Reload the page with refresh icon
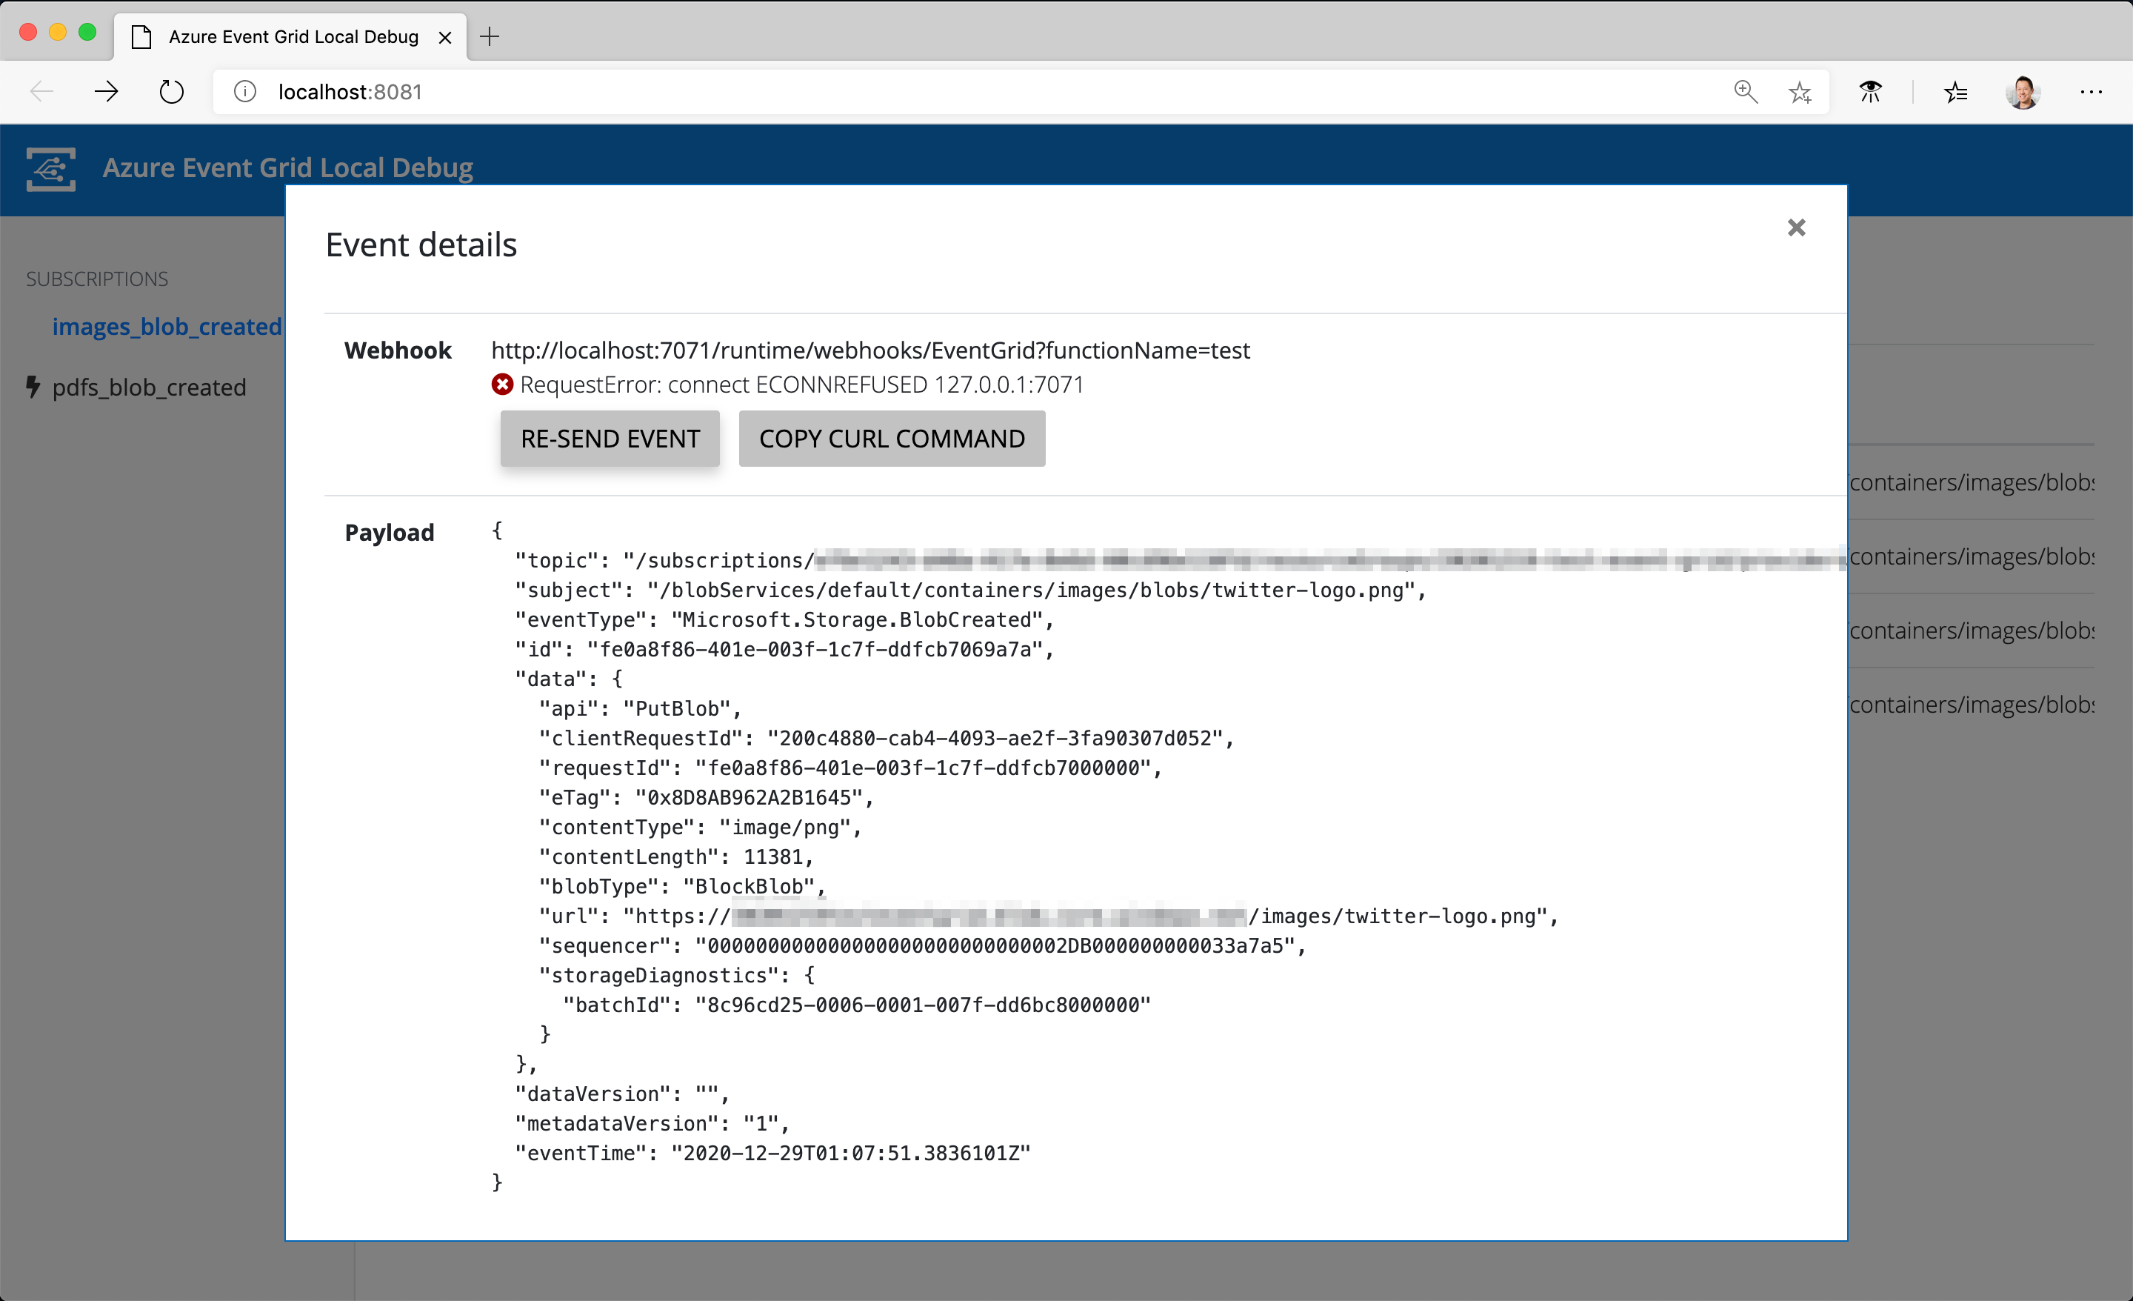 [x=171, y=92]
